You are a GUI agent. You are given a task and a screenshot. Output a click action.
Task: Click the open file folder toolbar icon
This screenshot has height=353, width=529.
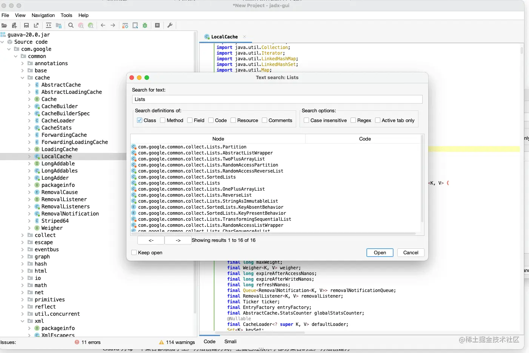click(x=4, y=25)
